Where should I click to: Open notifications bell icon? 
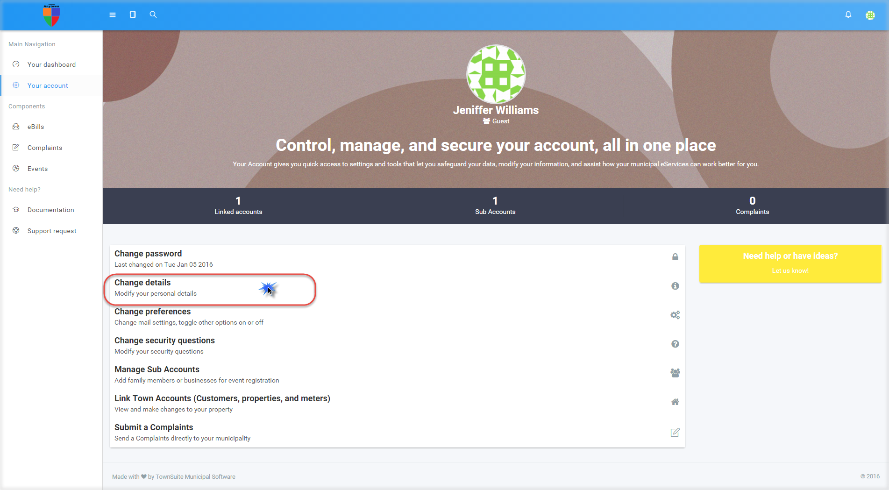[x=848, y=14]
